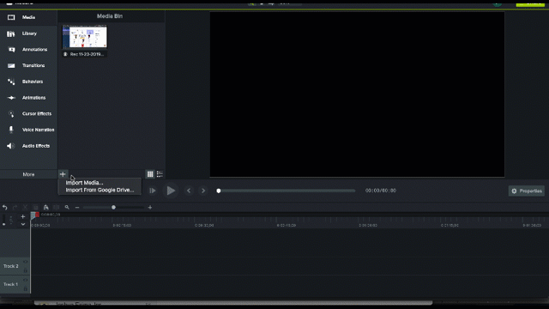Toggle the Track 1 visibility eye
This screenshot has width=549, height=309.
coord(25,281)
